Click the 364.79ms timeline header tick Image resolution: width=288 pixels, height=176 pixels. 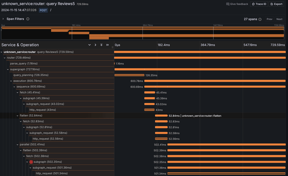click(208, 45)
